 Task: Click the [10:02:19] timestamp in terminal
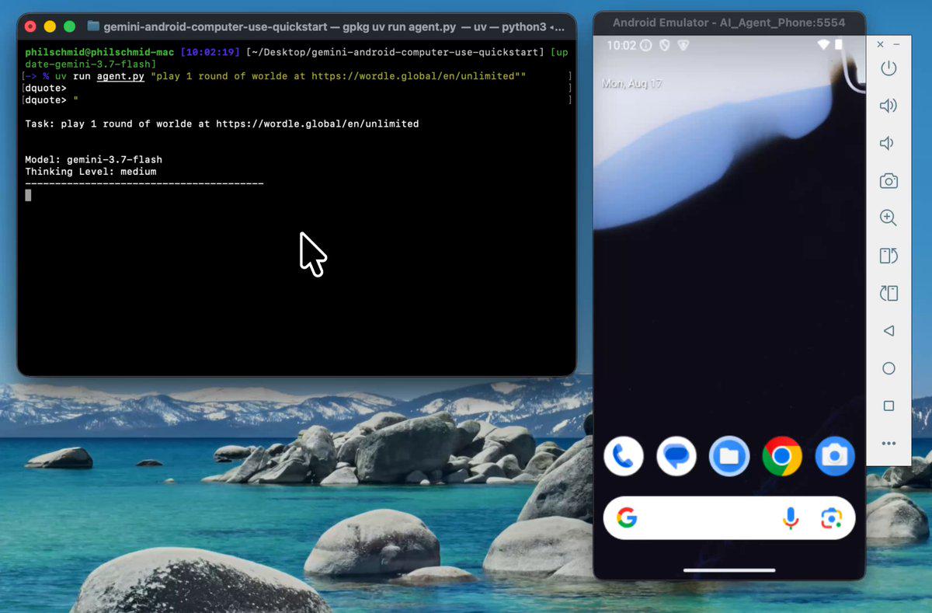210,52
